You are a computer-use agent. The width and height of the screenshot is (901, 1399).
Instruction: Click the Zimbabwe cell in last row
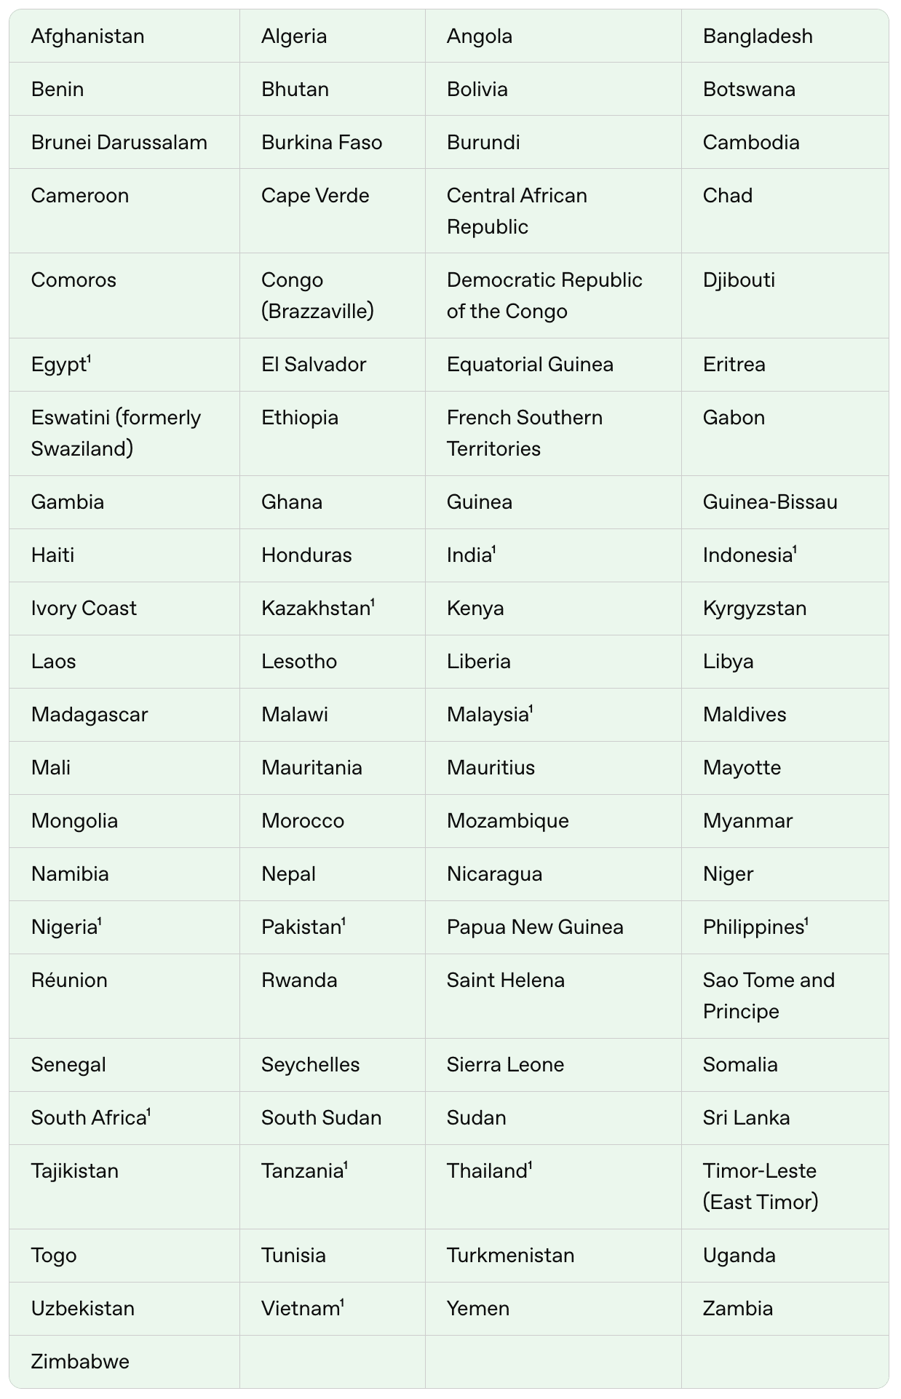(x=80, y=1362)
